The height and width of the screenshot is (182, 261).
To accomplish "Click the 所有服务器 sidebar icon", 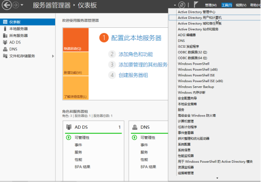I will click(x=5, y=35).
